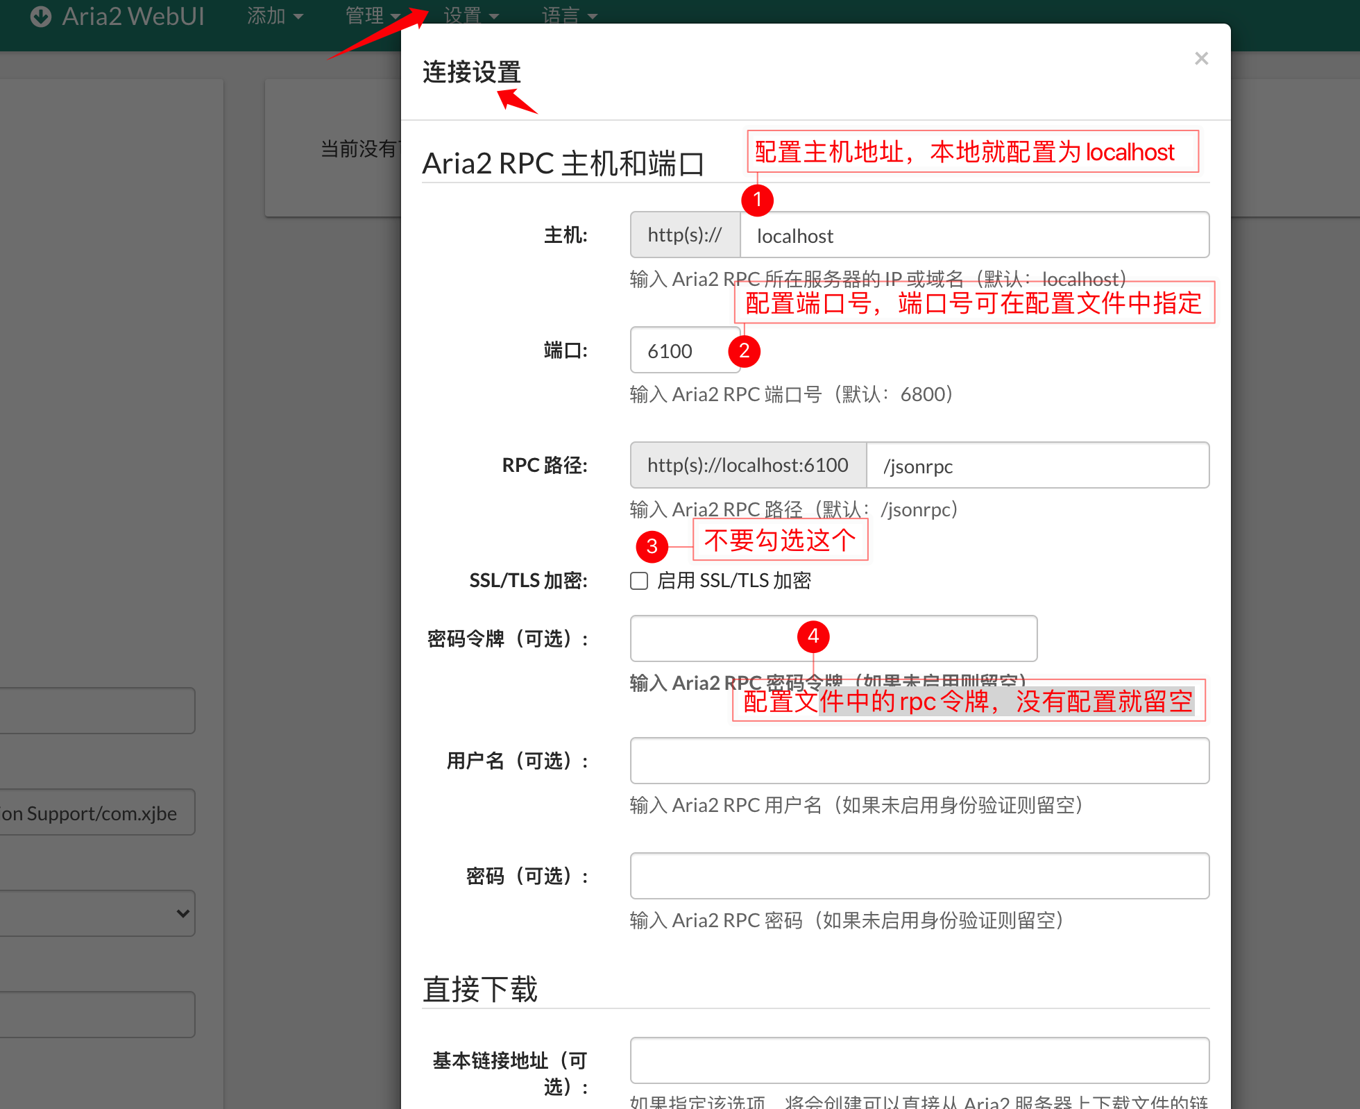Screen dimensions: 1360x1109
Task: Click the Aria2 WebUI brand title
Action: (x=133, y=16)
